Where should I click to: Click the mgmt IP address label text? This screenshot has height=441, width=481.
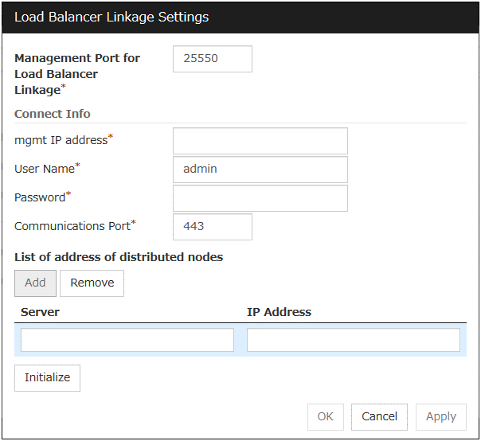pyautogui.click(x=61, y=140)
